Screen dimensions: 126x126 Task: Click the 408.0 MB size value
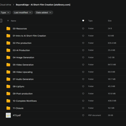(112, 101)
